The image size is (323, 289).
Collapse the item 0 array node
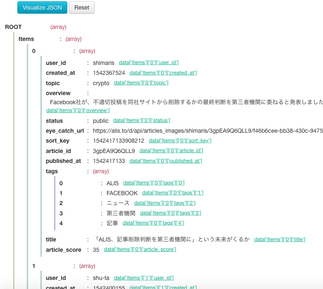[x=34, y=51]
